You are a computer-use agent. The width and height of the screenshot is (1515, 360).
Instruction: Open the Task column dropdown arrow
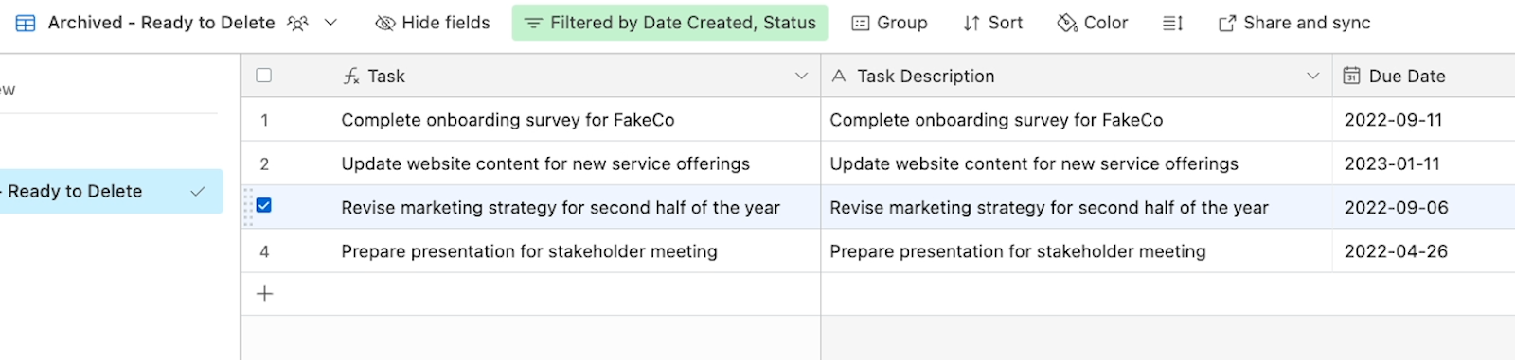pyautogui.click(x=801, y=76)
